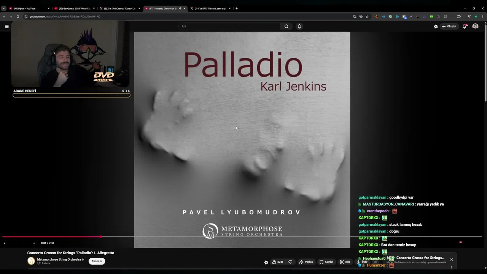The height and width of the screenshot is (274, 487).
Task: Go back to the previous page
Action: tap(4, 17)
